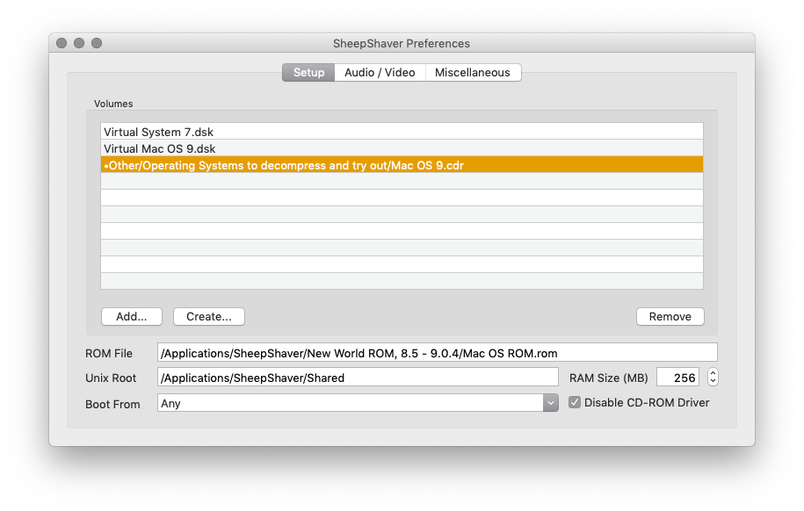Select Virtual System 7.dsk volume
Screen dimensions: 804x511
(x=402, y=132)
